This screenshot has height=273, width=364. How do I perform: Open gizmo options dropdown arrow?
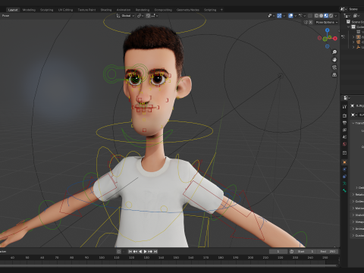[284, 16]
